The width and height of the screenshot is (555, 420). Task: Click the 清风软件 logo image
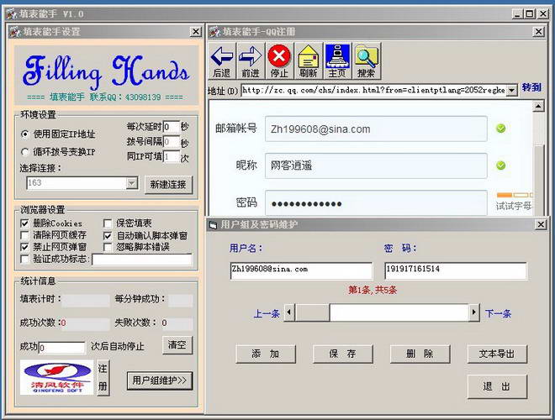[56, 377]
